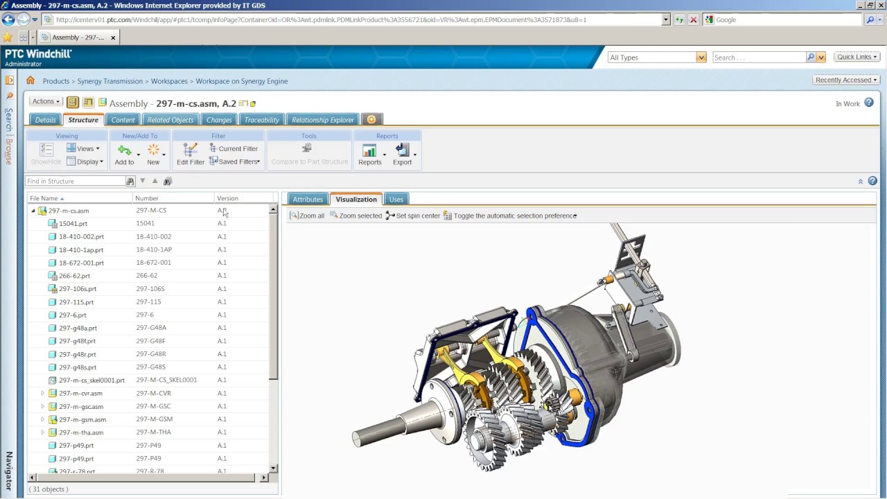Click the browser Stop button

click(693, 19)
